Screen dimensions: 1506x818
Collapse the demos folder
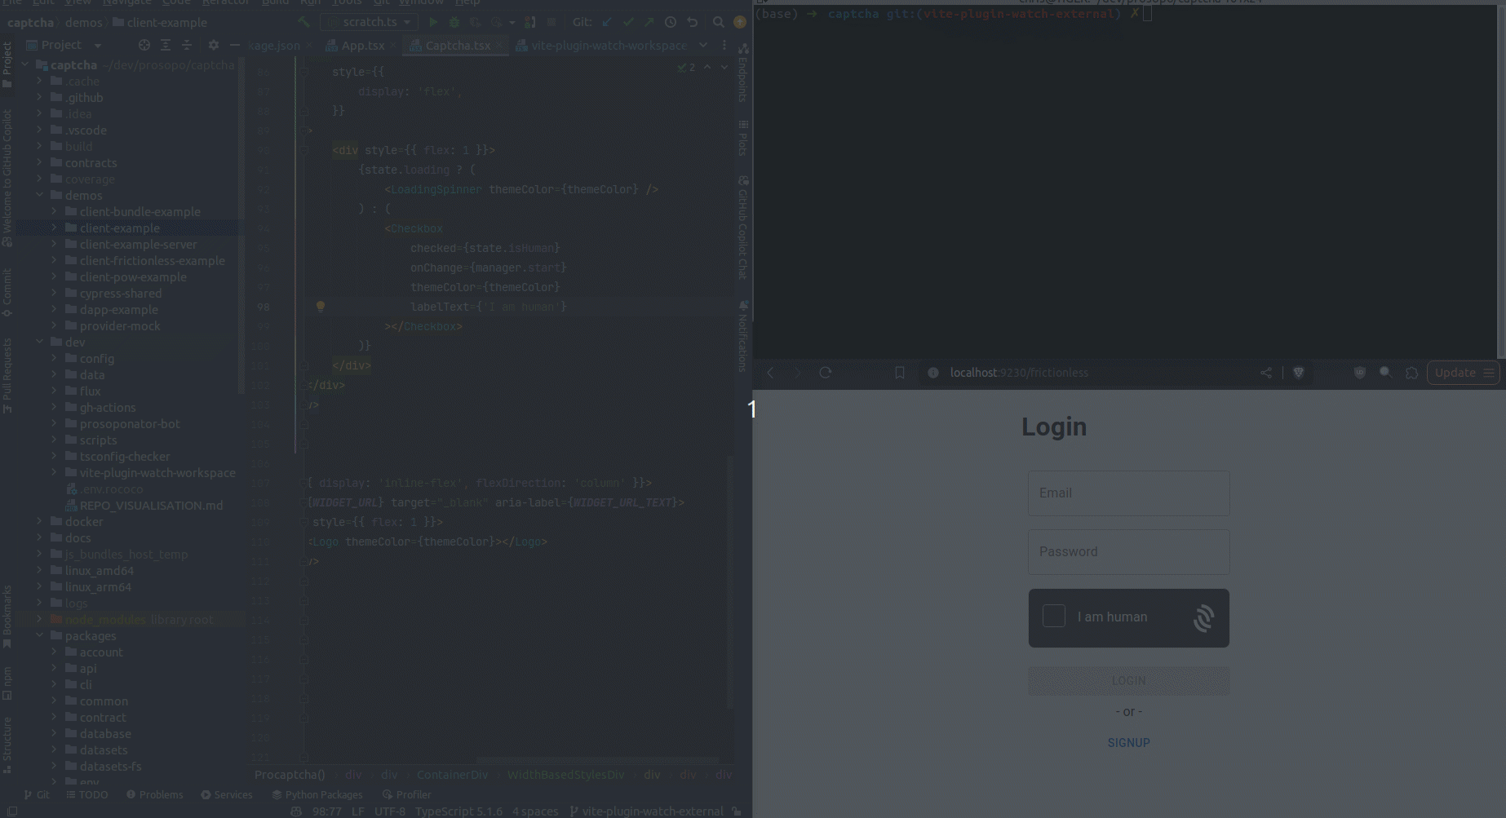pos(39,195)
